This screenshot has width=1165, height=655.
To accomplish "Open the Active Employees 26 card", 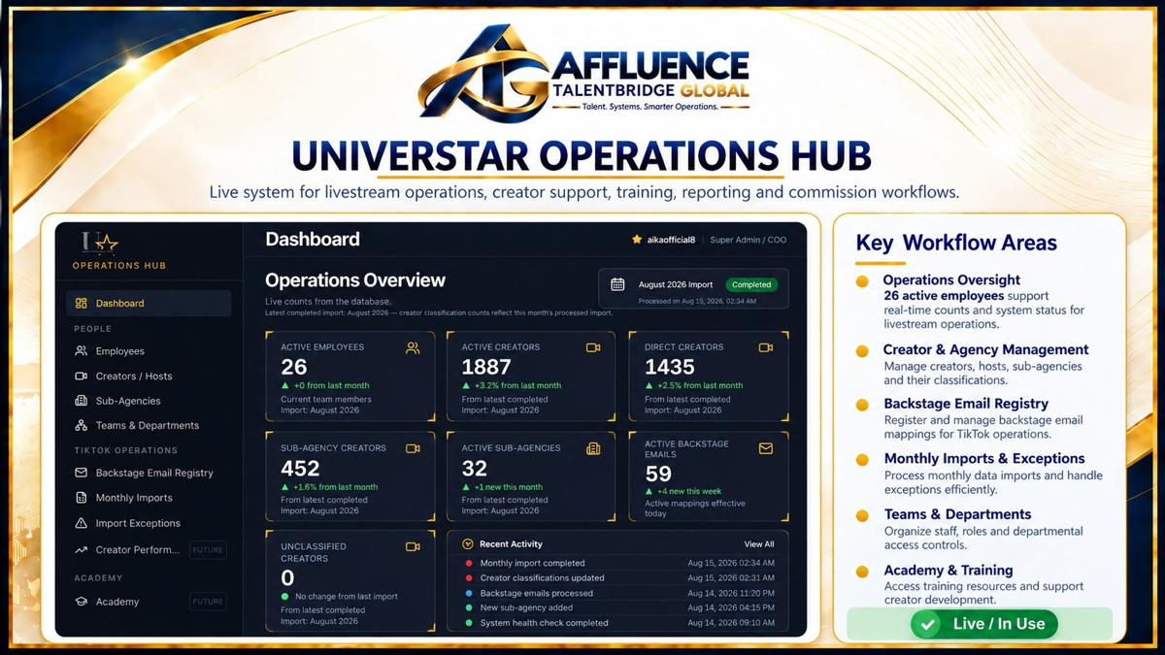I will pyautogui.click(x=350, y=377).
